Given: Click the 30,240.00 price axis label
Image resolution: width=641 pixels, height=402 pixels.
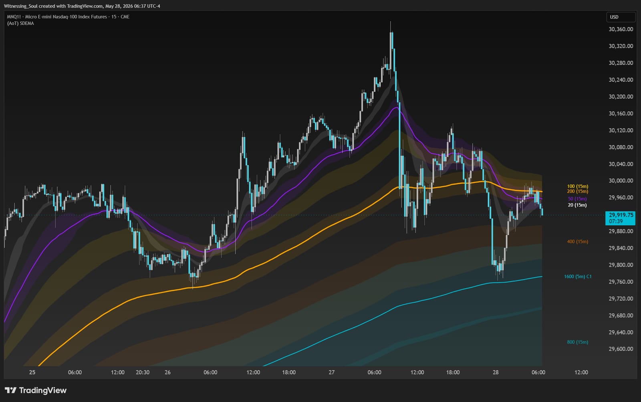Looking at the screenshot, I should pyautogui.click(x=621, y=80).
